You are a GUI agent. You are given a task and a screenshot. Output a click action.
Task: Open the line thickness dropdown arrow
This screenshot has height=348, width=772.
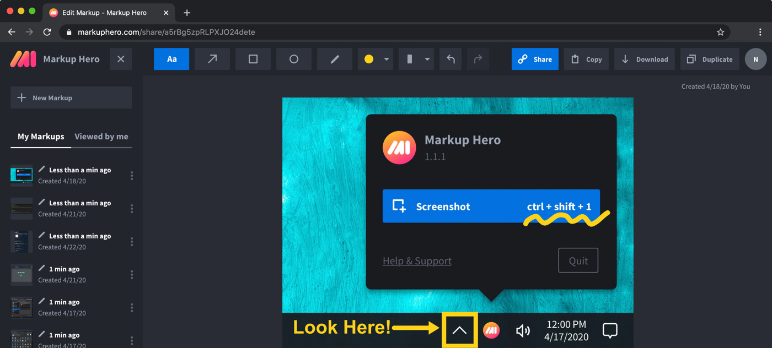[x=427, y=59]
